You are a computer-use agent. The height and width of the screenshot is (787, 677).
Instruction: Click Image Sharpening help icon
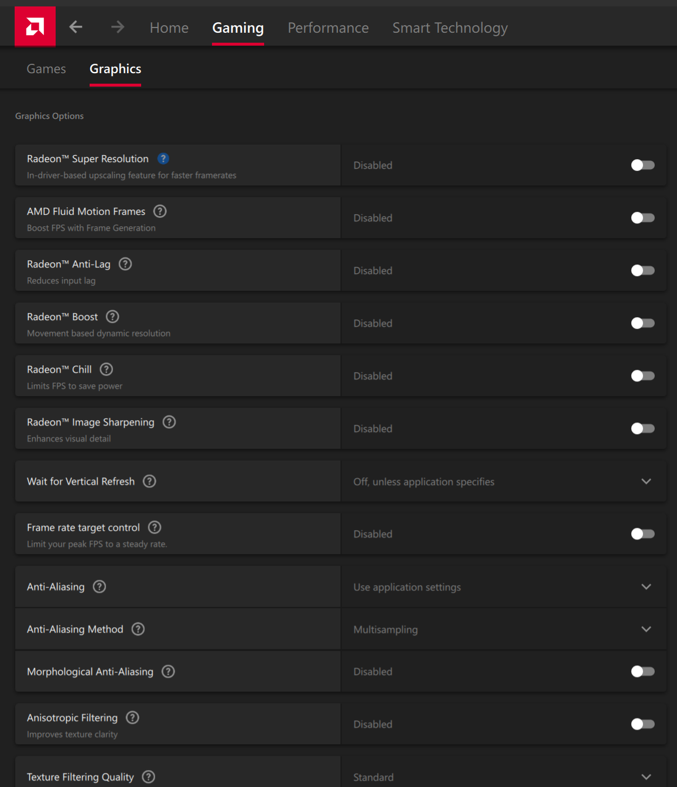[x=169, y=422]
